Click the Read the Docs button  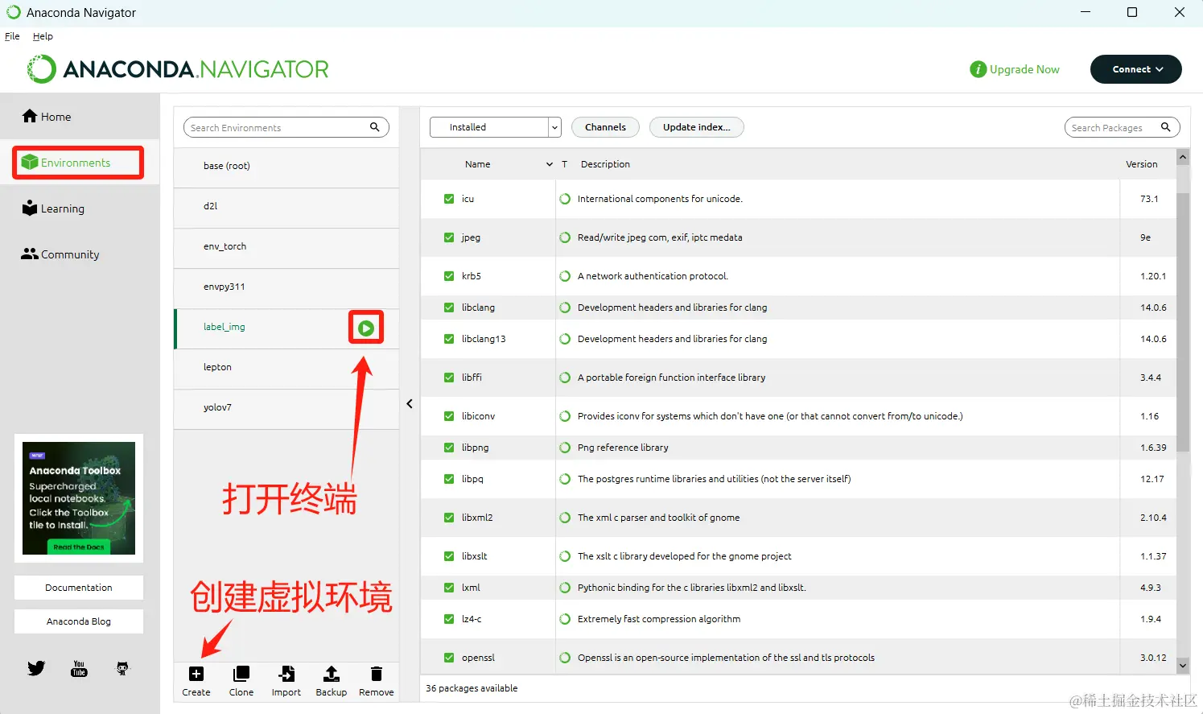click(x=79, y=547)
